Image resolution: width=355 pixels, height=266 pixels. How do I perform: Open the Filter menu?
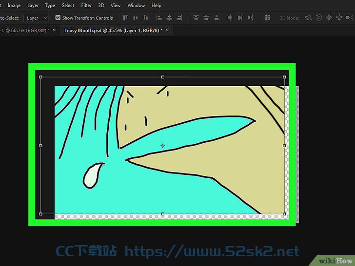click(86, 5)
